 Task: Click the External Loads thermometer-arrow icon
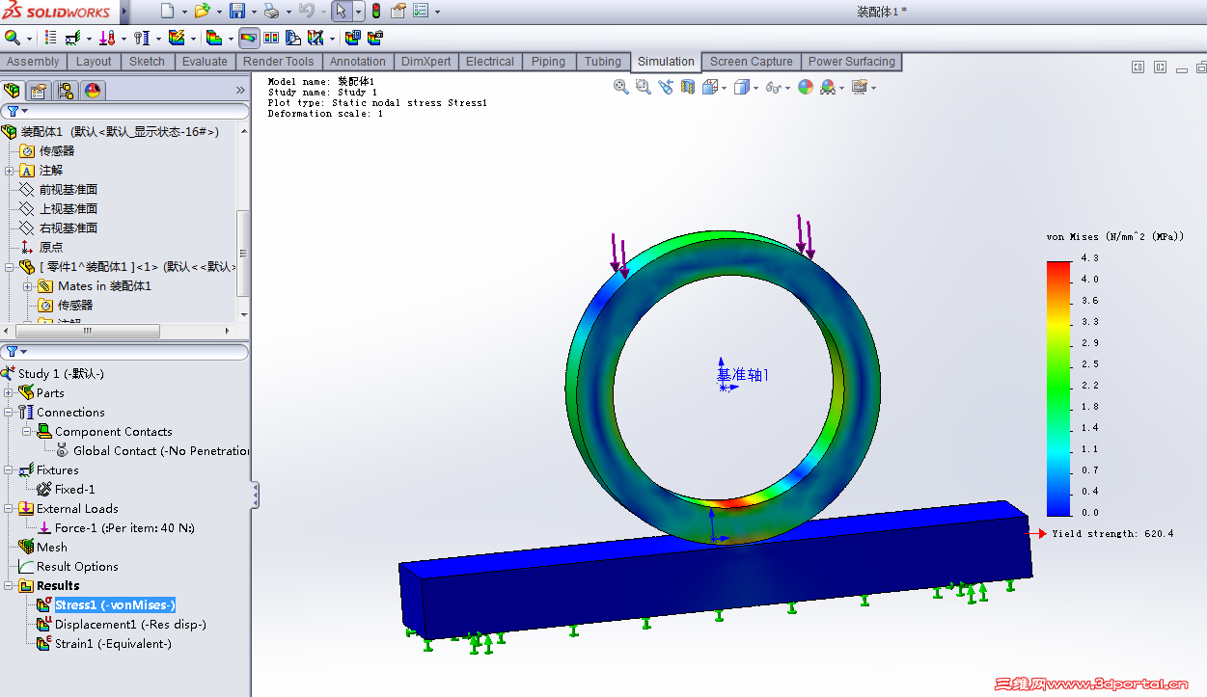(x=107, y=38)
